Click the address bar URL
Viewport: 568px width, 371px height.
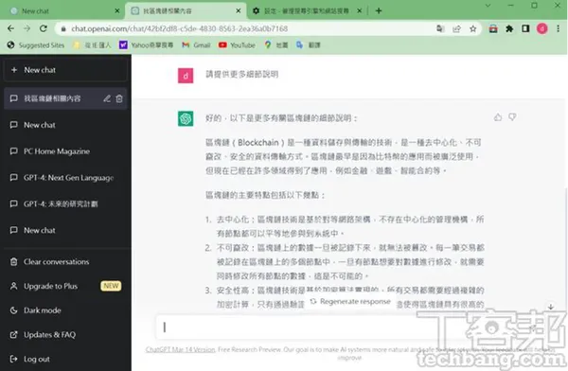click(x=179, y=28)
